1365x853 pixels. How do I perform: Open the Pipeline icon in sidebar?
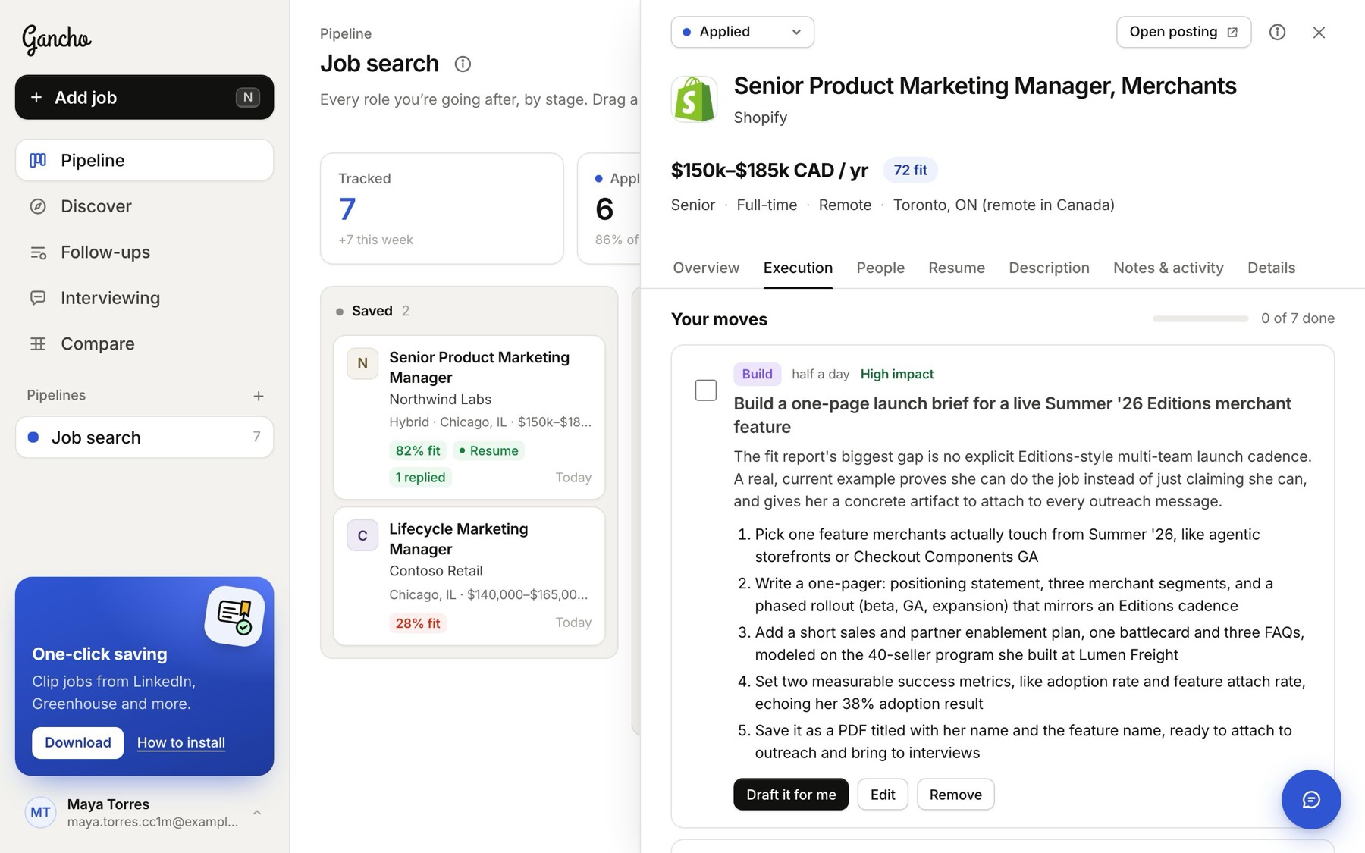point(38,160)
